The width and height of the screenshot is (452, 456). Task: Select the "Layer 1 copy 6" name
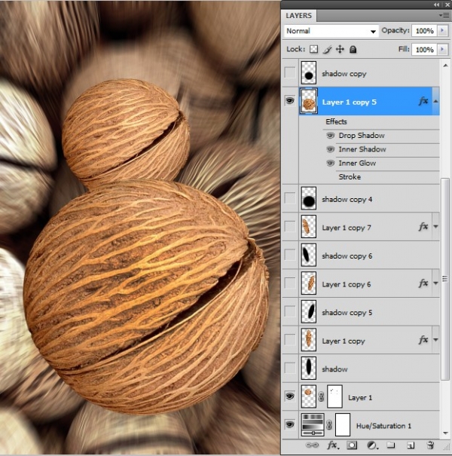click(x=347, y=284)
